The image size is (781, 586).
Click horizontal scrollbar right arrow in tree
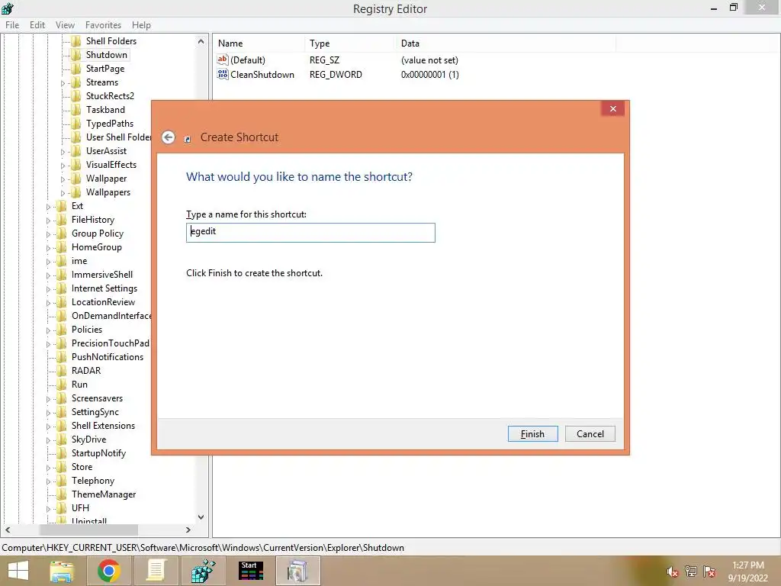188,530
